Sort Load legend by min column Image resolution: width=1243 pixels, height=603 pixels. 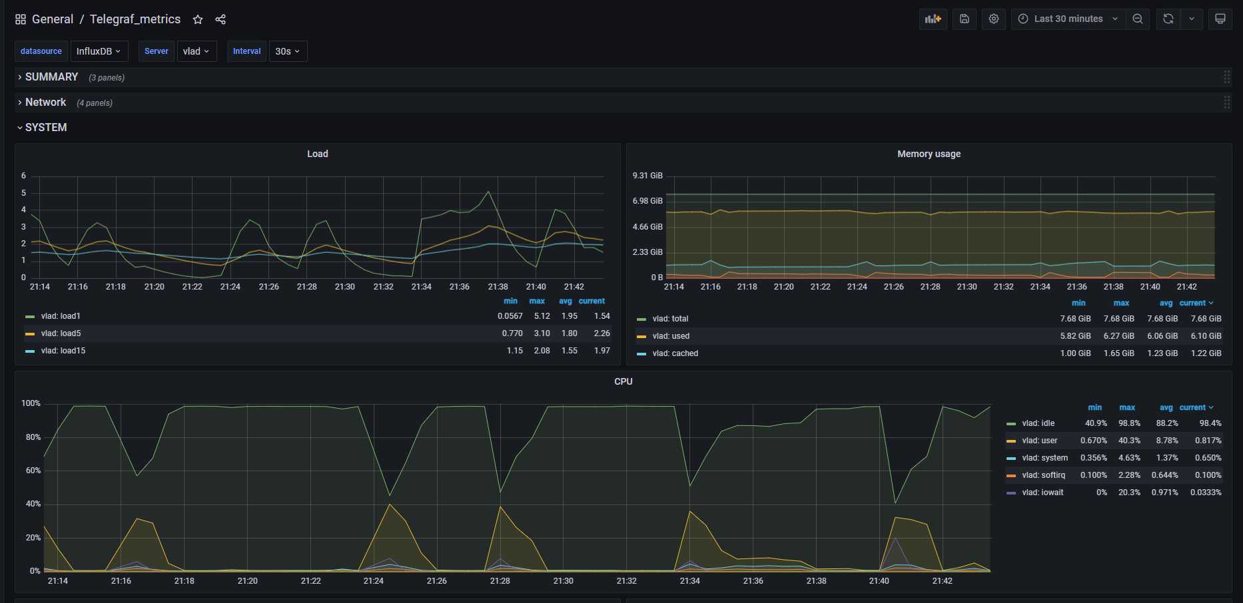click(511, 301)
